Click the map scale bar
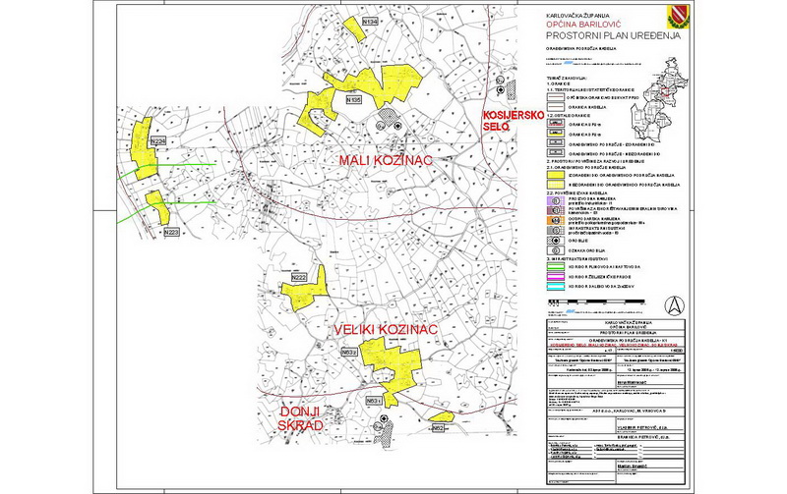This screenshot has width=787, height=494. [596, 302]
